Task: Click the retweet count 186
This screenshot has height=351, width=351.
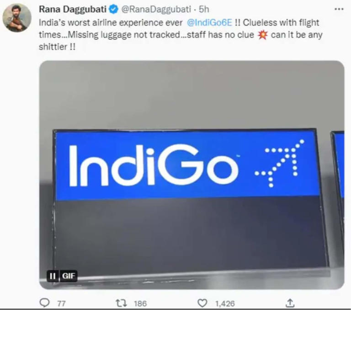Action: coord(140,304)
